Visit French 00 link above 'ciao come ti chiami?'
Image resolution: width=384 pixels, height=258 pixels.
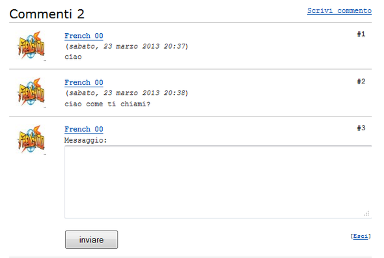coord(84,82)
